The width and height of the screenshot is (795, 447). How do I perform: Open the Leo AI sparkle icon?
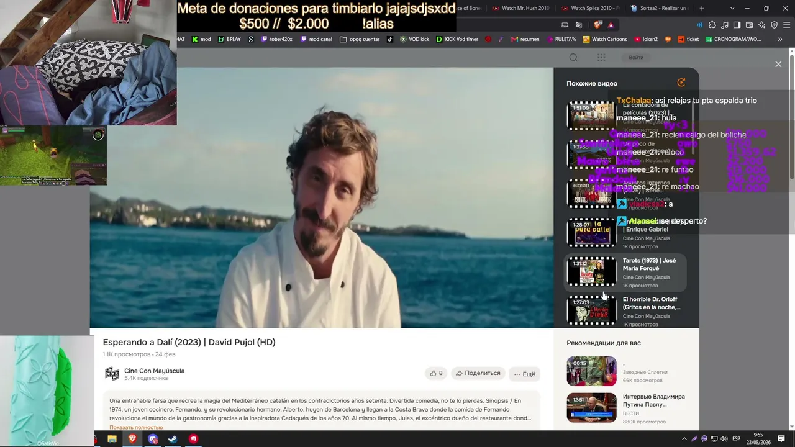762,25
